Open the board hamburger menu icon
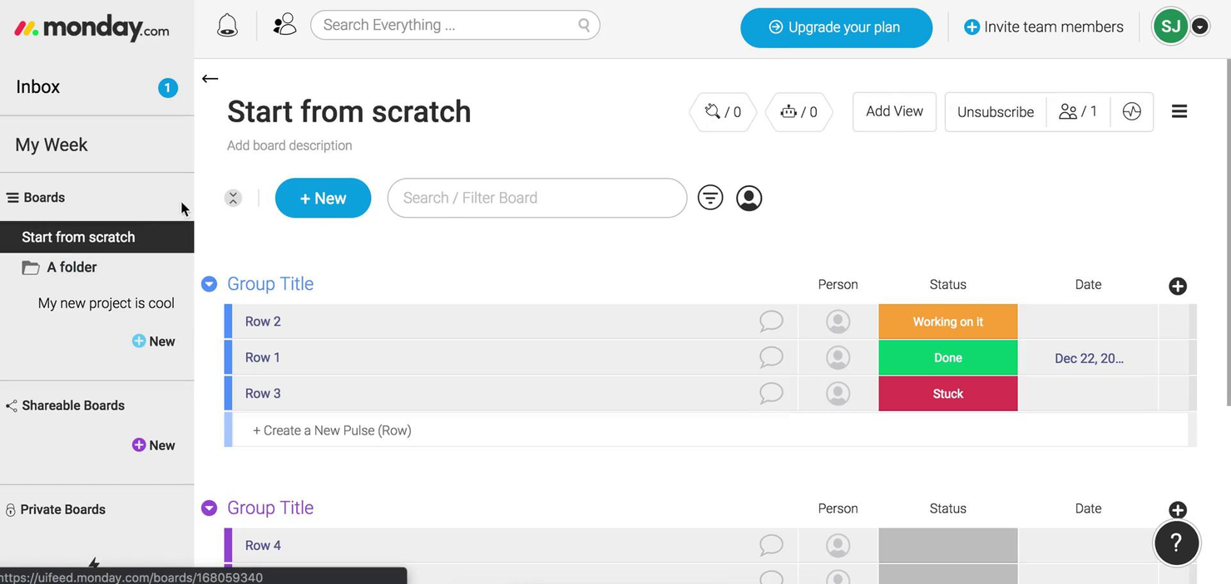Screen dimensions: 1231x584 (1179, 110)
